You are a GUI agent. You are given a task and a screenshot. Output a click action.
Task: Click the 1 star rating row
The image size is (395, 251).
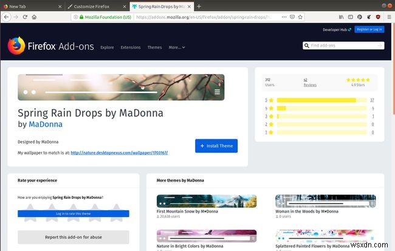click(x=320, y=132)
